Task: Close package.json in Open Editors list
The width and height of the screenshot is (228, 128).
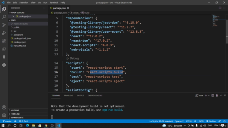Action: pos(13,16)
